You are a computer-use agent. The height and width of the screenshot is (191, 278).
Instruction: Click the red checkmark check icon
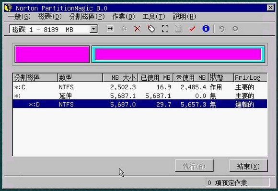click(x=192, y=29)
